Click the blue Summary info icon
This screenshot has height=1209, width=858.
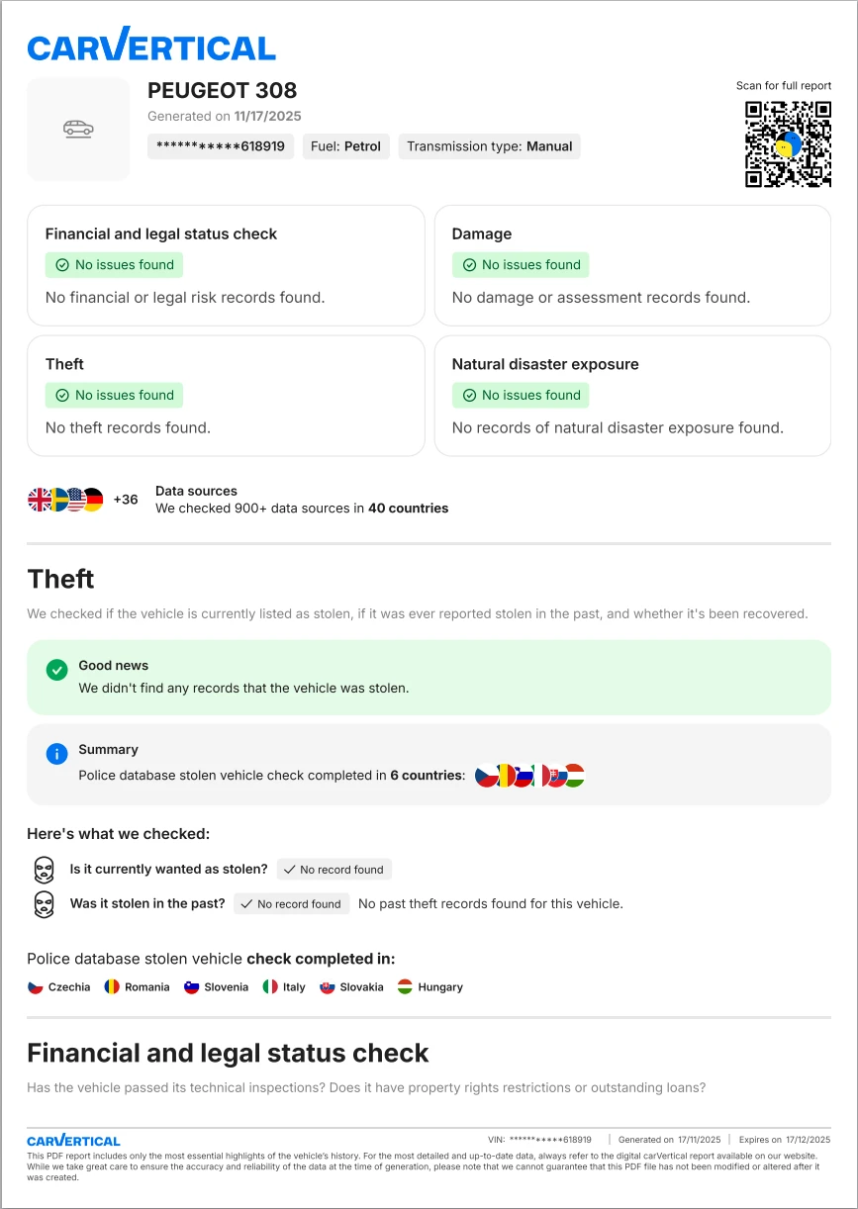click(x=56, y=754)
